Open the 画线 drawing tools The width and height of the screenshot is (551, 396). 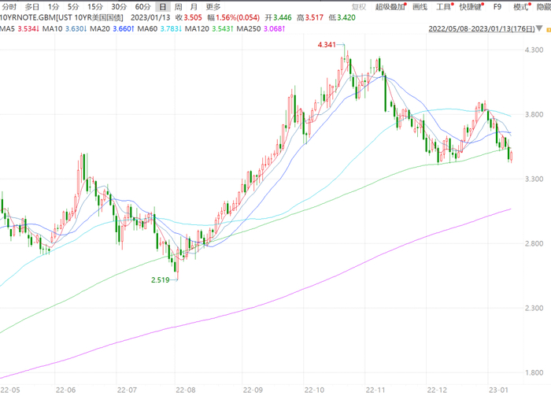point(420,6)
